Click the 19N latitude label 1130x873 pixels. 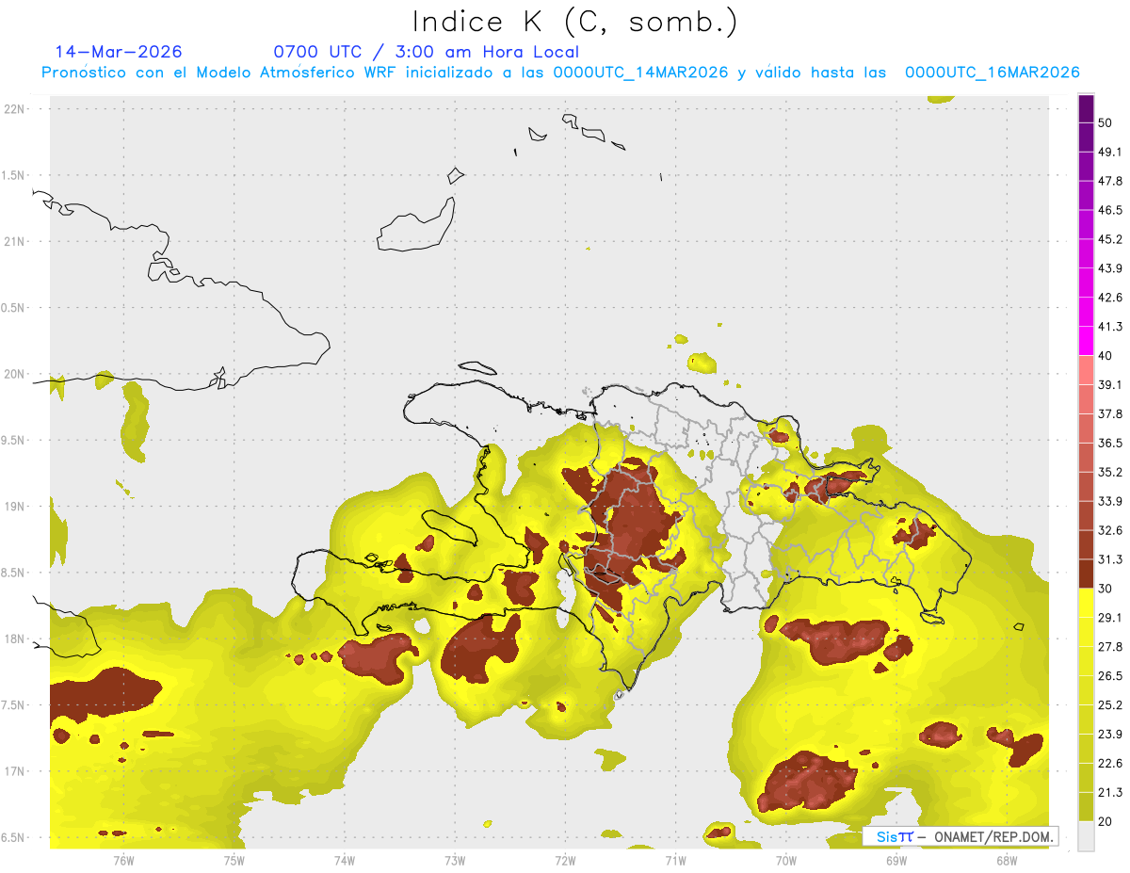(x=14, y=506)
